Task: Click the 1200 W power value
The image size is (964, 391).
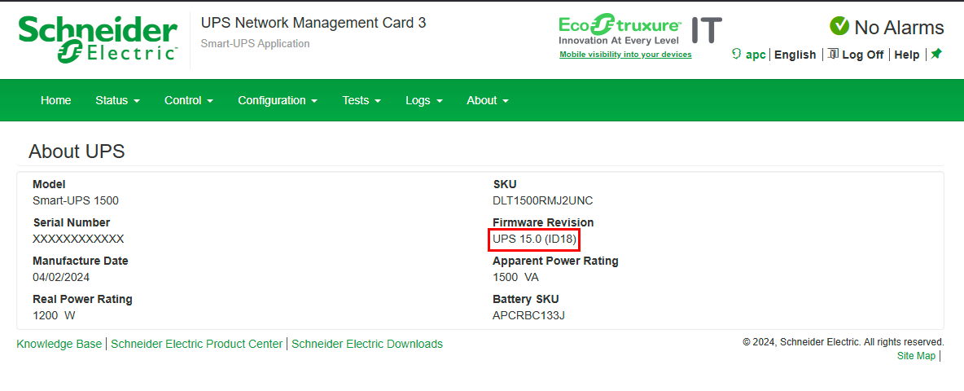Action: click(x=54, y=315)
